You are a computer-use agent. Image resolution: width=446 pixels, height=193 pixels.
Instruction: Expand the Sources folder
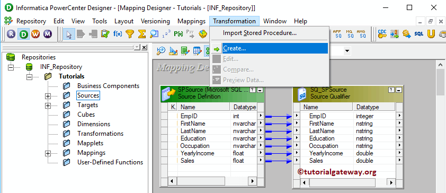click(48, 96)
